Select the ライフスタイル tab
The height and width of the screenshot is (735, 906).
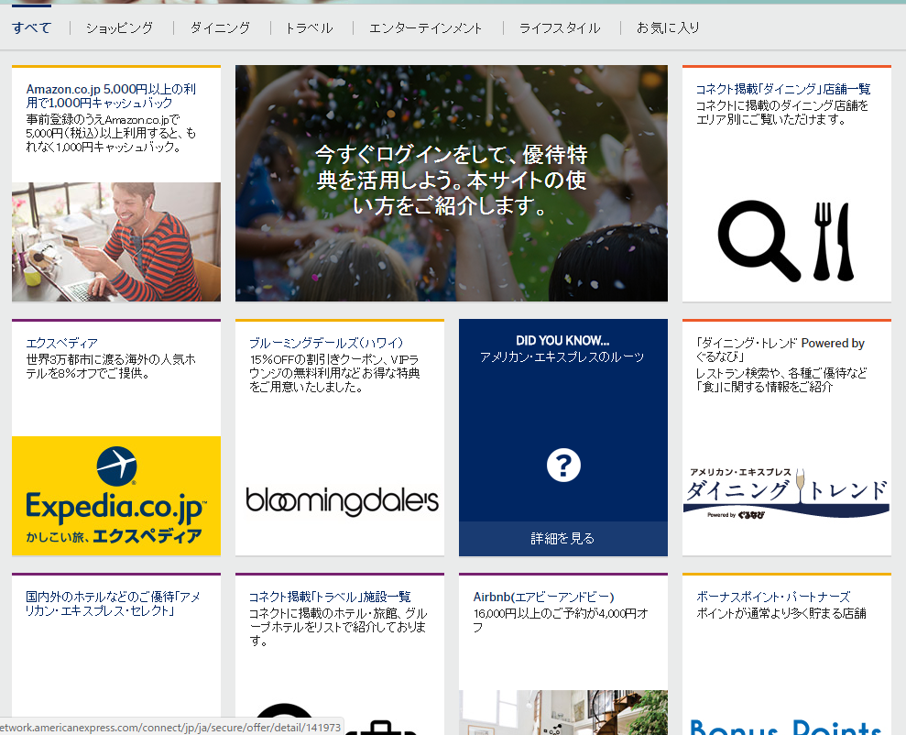560,27
